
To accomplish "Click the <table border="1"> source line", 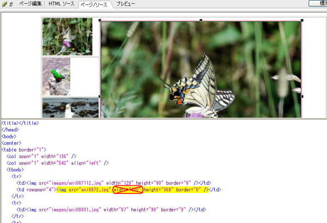I will pos(24,150).
